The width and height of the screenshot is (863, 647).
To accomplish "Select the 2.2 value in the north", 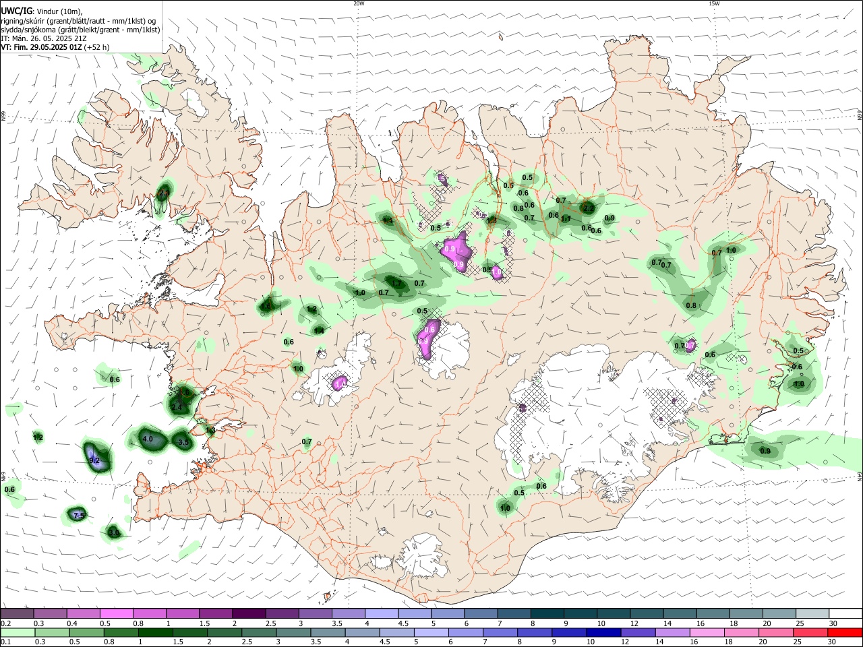I will click(x=589, y=209).
